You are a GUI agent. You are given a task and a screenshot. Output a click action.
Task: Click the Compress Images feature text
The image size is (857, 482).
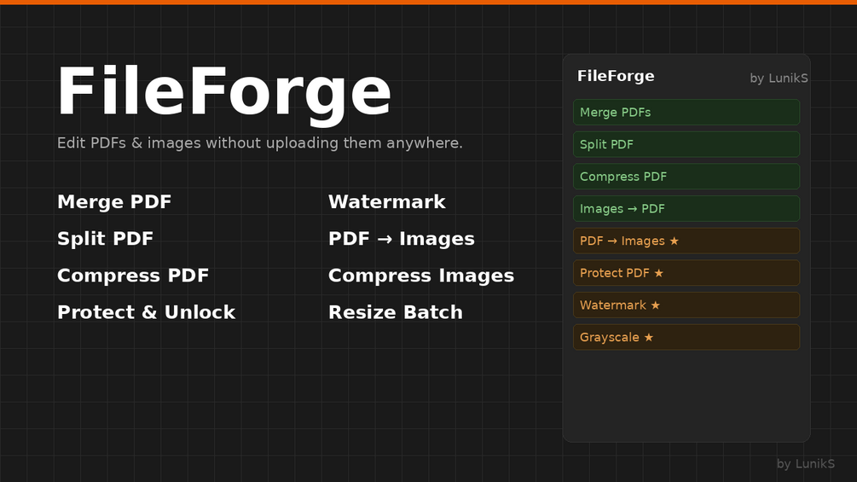pos(421,276)
